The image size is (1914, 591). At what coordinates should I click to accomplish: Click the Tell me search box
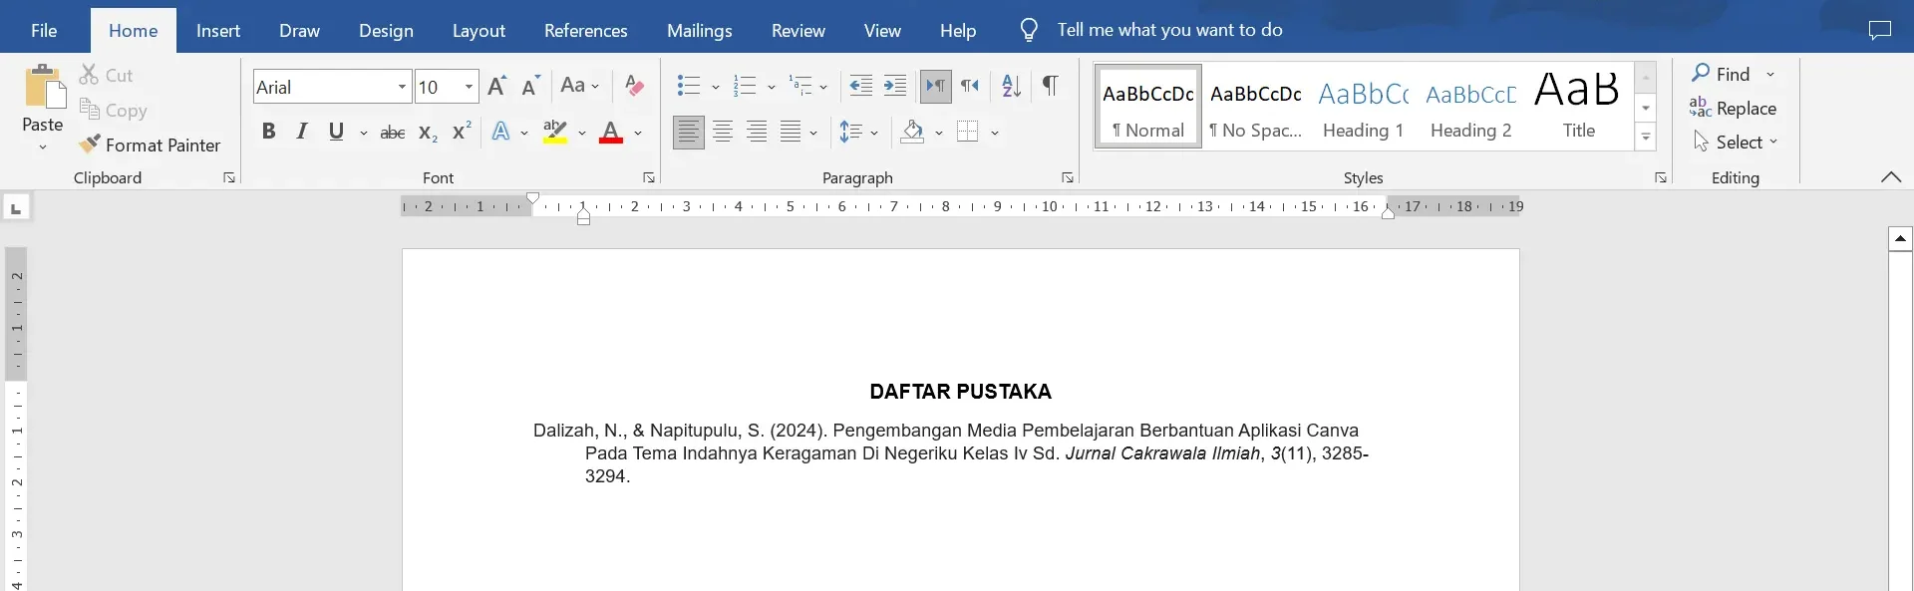[1169, 30]
